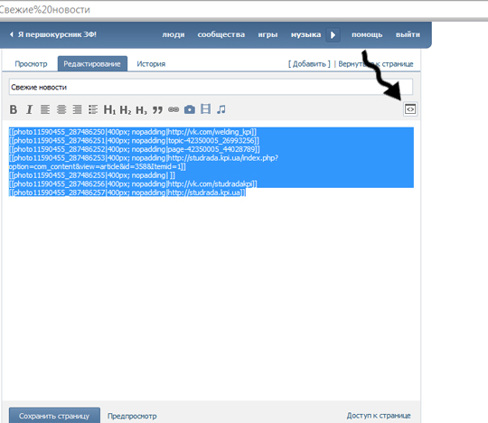The height and width of the screenshot is (423, 488).
Task: Apply H3 heading style
Action: 141,109
